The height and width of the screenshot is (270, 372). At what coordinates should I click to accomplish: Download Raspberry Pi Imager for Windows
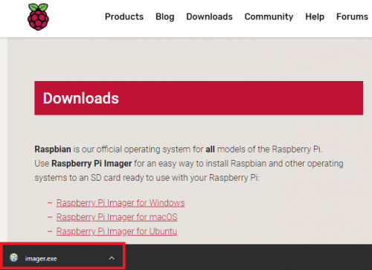click(121, 203)
